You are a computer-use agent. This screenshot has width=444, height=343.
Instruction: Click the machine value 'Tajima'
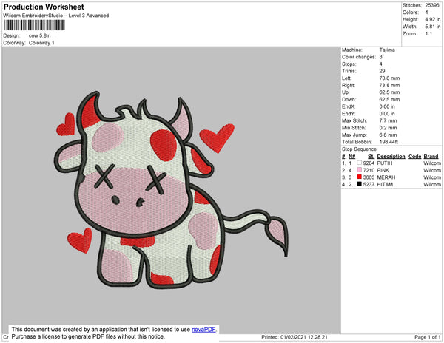pyautogui.click(x=387, y=50)
